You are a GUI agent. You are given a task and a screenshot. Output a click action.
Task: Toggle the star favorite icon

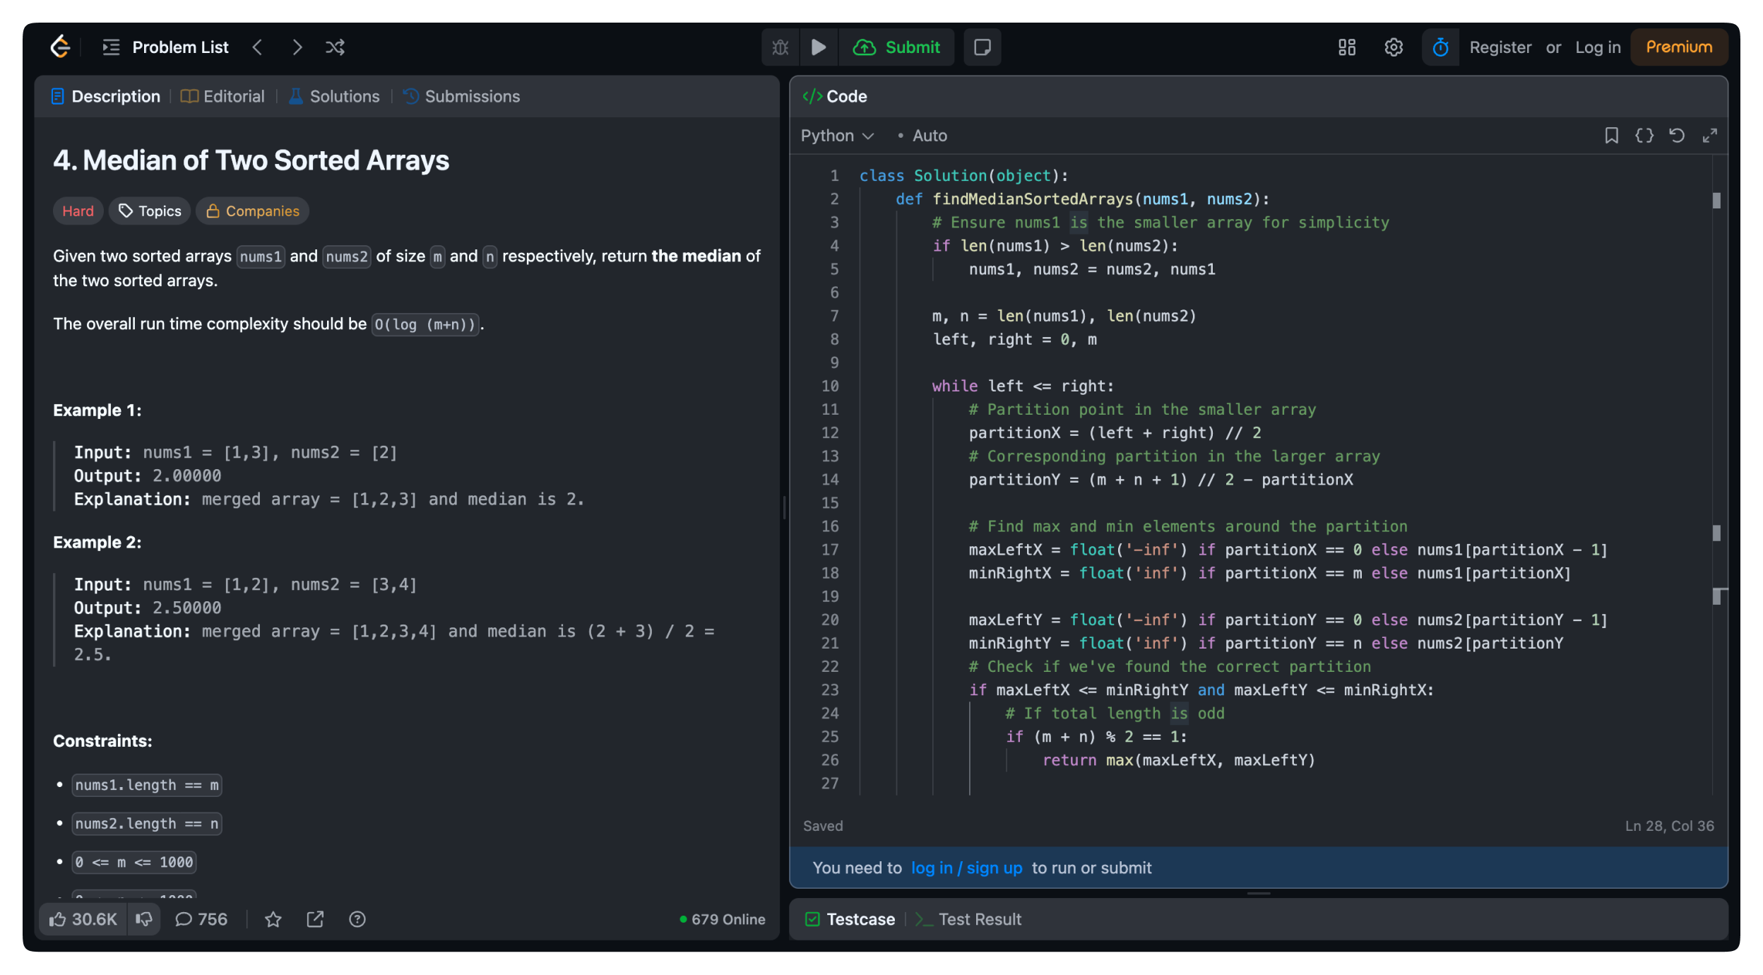pos(273,919)
